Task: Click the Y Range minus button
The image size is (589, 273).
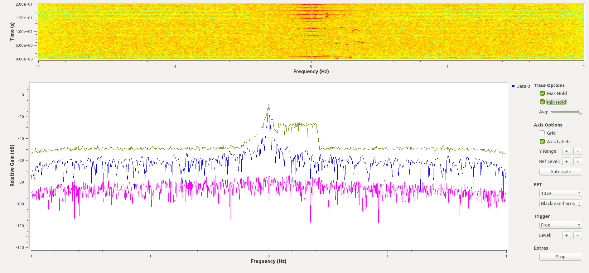Action: tap(578, 151)
